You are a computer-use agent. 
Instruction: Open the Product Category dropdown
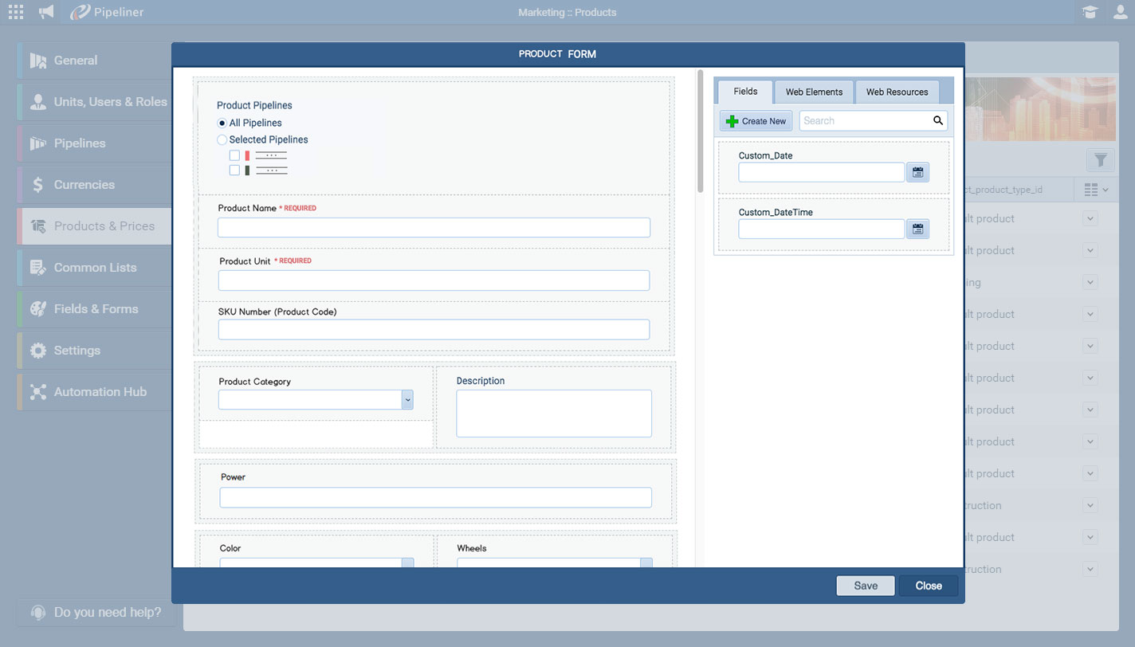tap(407, 399)
